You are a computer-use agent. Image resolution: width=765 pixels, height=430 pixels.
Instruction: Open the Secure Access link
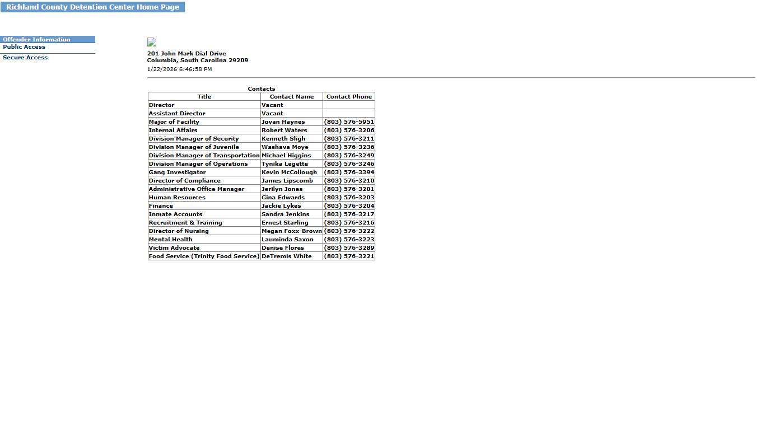coord(25,58)
